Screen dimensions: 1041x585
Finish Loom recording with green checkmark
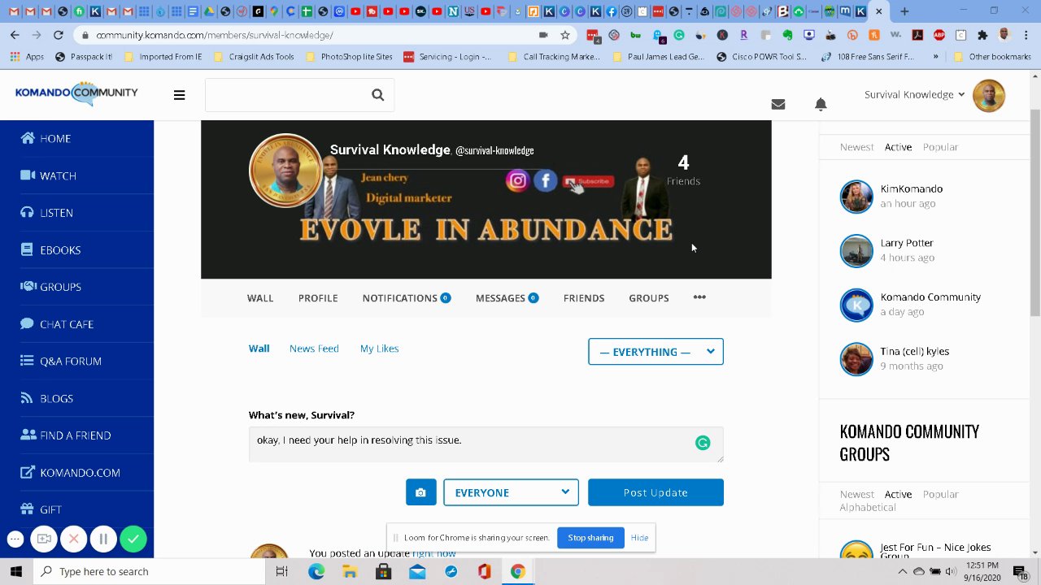133,539
